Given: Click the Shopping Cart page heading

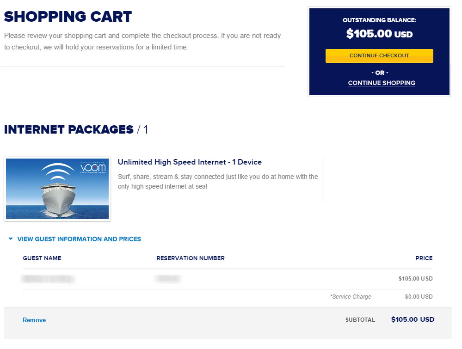Looking at the screenshot, I should click(x=68, y=17).
